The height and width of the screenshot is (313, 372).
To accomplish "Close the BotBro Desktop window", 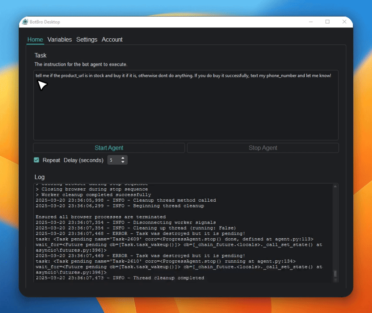I will click(344, 22).
